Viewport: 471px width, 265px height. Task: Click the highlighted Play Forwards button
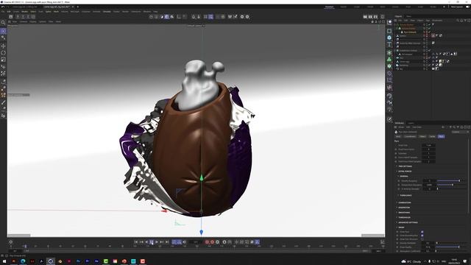152,242
